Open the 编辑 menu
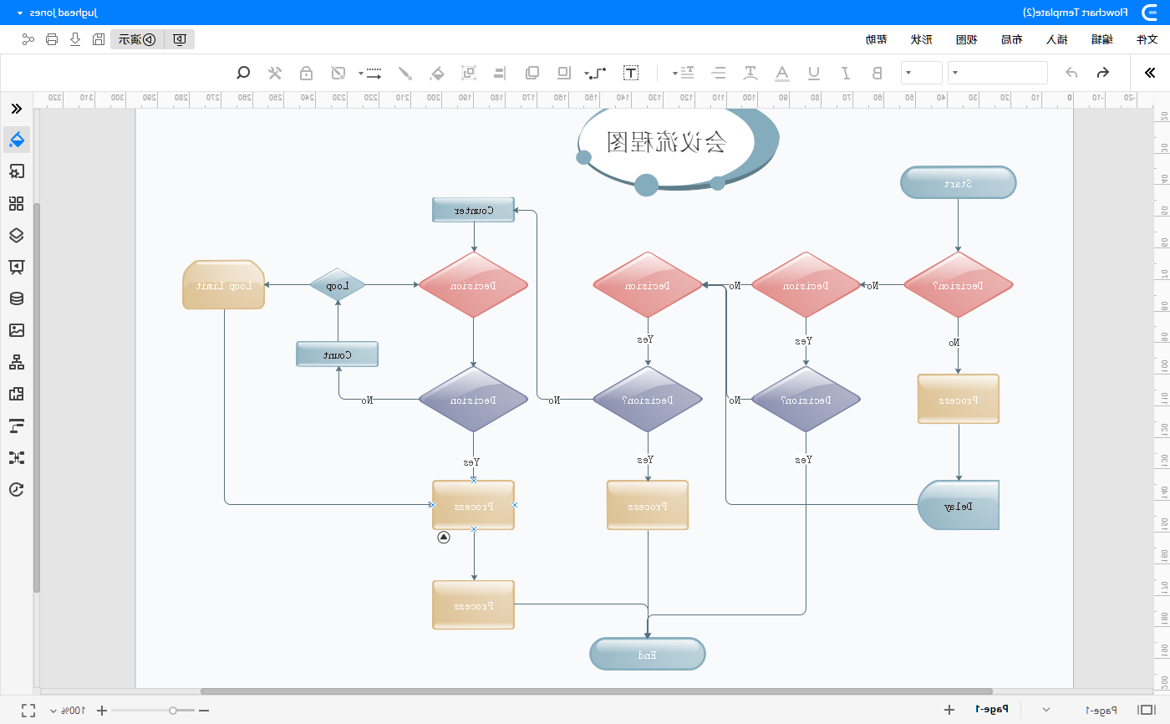 pyautogui.click(x=1101, y=39)
